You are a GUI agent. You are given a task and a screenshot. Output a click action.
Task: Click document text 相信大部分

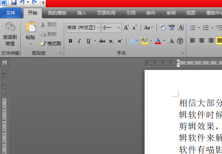pyautogui.click(x=200, y=103)
